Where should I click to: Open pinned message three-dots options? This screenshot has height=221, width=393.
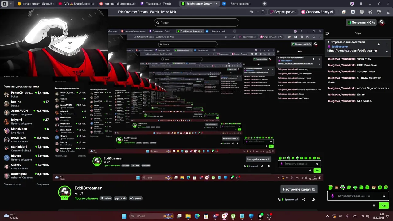click(x=387, y=44)
